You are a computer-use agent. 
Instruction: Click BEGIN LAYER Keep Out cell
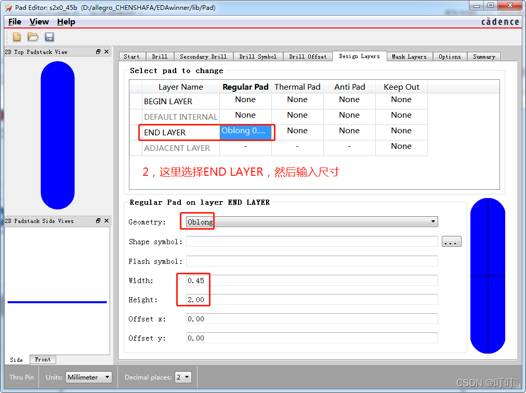point(401,101)
